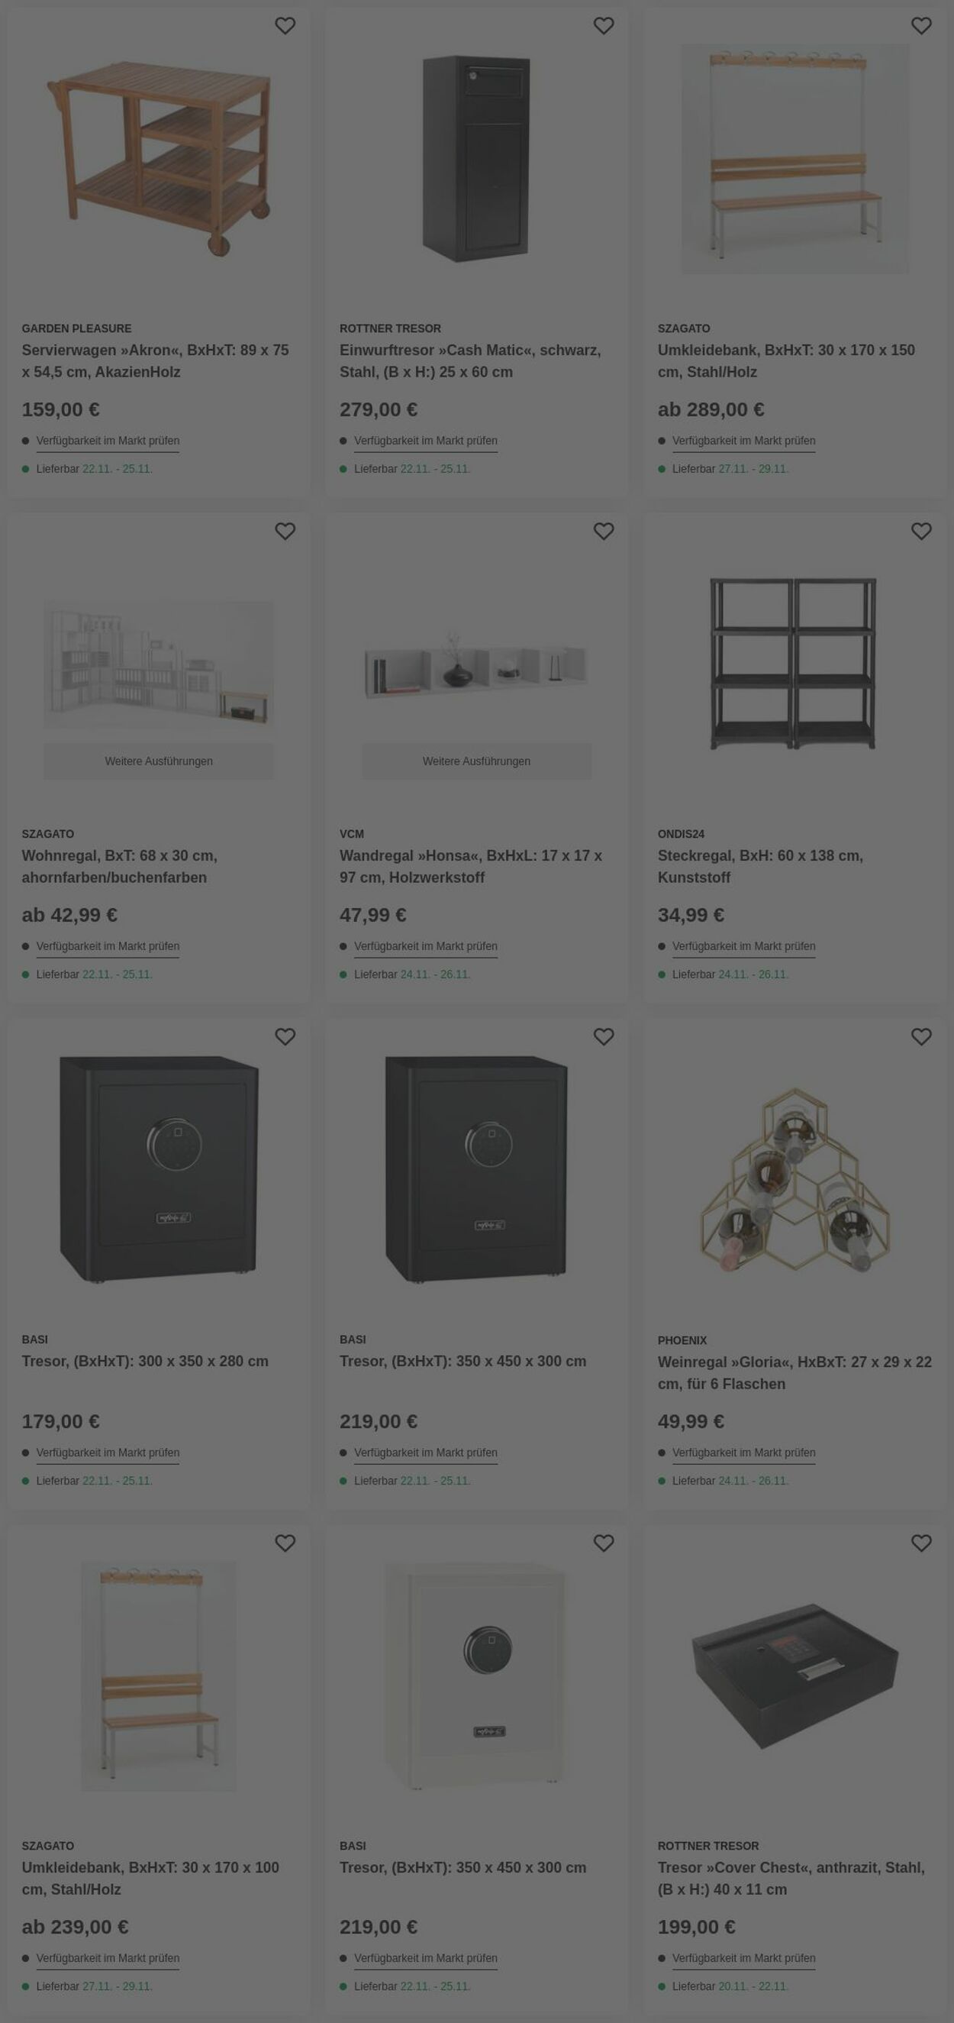Check market availability for Cover Chest safe
This screenshot has height=2023, width=954.
tap(743, 1959)
